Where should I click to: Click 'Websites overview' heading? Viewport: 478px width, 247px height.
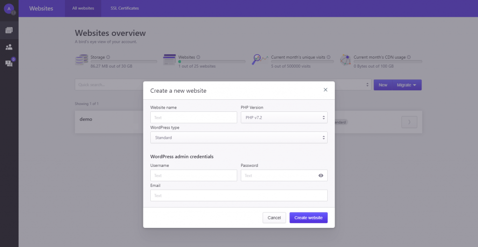pos(110,33)
